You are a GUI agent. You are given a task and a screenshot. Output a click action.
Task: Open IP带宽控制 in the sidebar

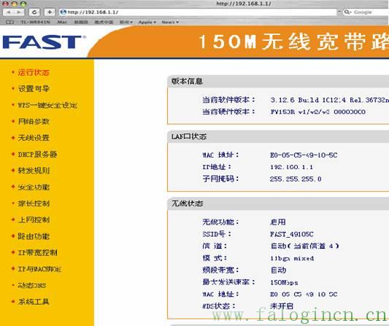tap(37, 252)
